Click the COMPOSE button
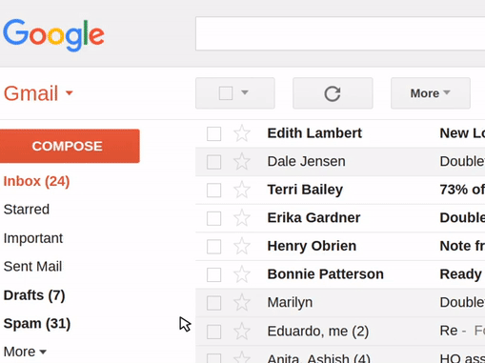The height and width of the screenshot is (363, 485). tap(70, 146)
